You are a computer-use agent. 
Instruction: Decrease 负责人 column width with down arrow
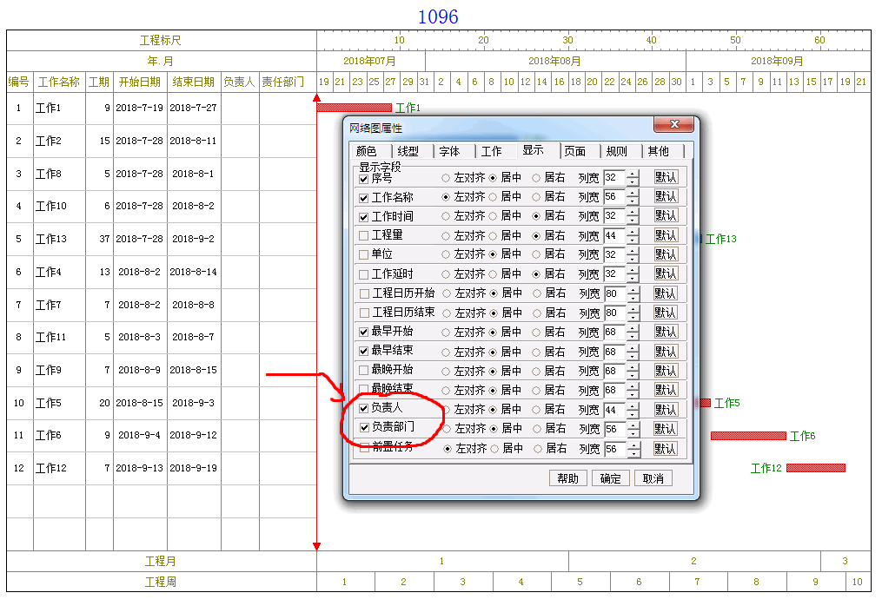pos(632,414)
